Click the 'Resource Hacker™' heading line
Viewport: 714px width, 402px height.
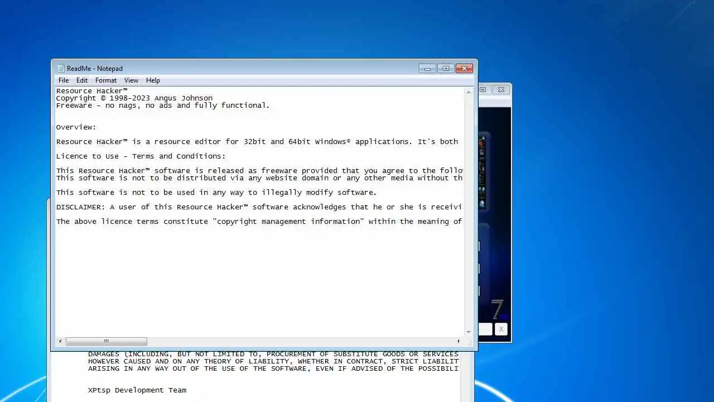tap(92, 90)
